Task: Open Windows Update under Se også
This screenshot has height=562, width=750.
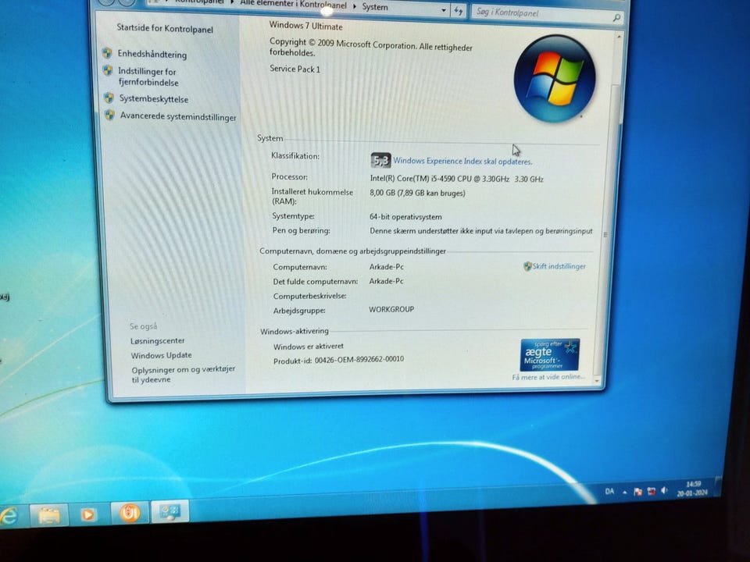Action: point(161,355)
